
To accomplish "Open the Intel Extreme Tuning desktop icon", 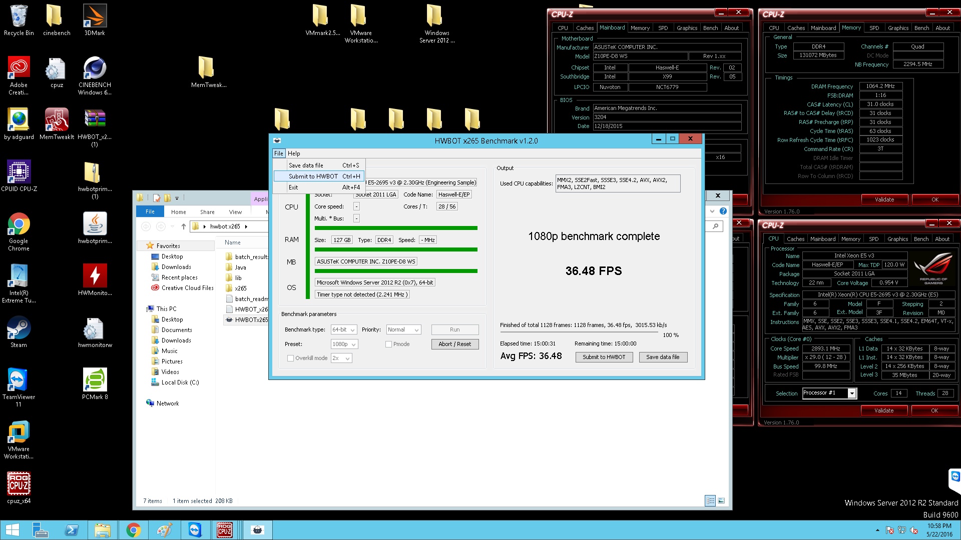I will [x=19, y=283].
